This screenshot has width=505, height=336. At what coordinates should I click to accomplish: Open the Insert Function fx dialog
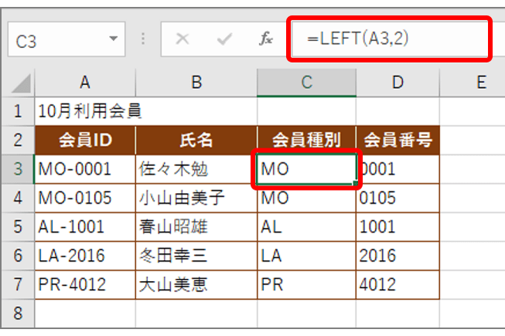pos(266,39)
